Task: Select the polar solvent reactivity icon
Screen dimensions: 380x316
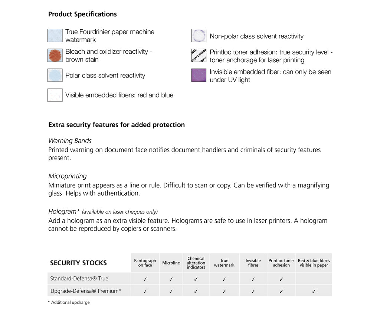Action: click(55, 75)
